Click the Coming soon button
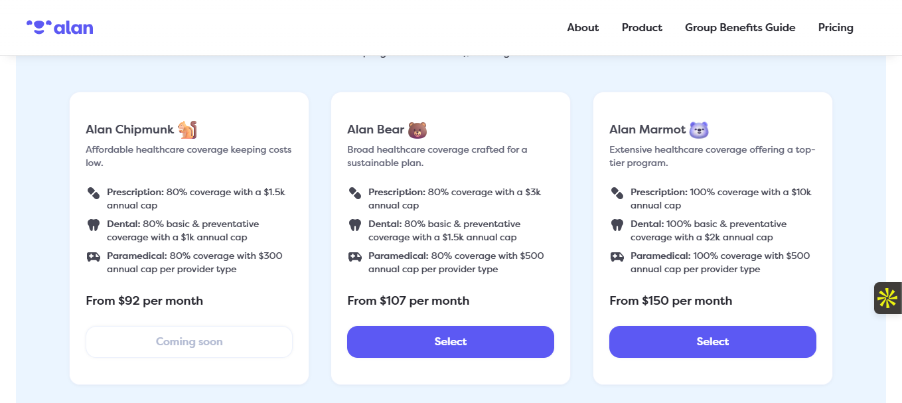Image resolution: width=902 pixels, height=403 pixels. [189, 342]
